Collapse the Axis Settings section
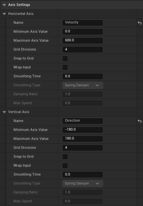Viewport: 143px width, 206px height. pyautogui.click(x=4, y=5)
